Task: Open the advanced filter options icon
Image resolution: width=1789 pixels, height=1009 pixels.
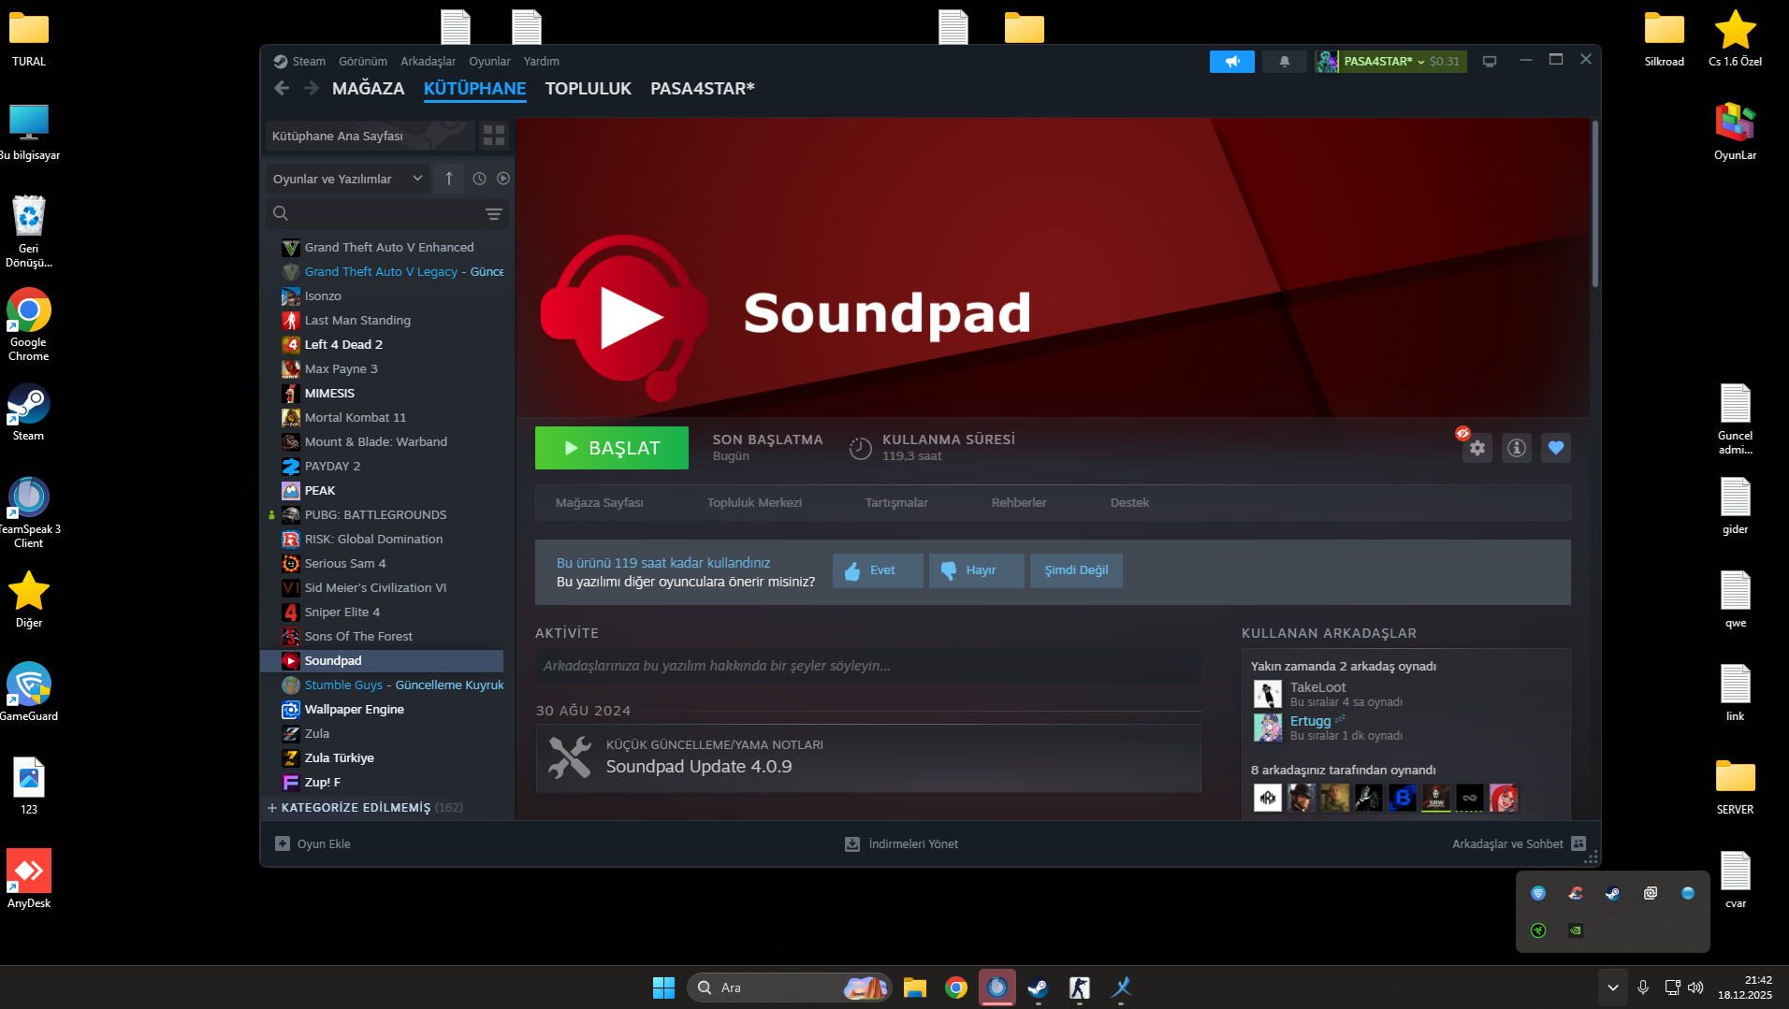Action: pos(494,214)
